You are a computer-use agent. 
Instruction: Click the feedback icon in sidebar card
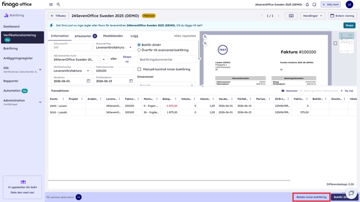coord(23,182)
